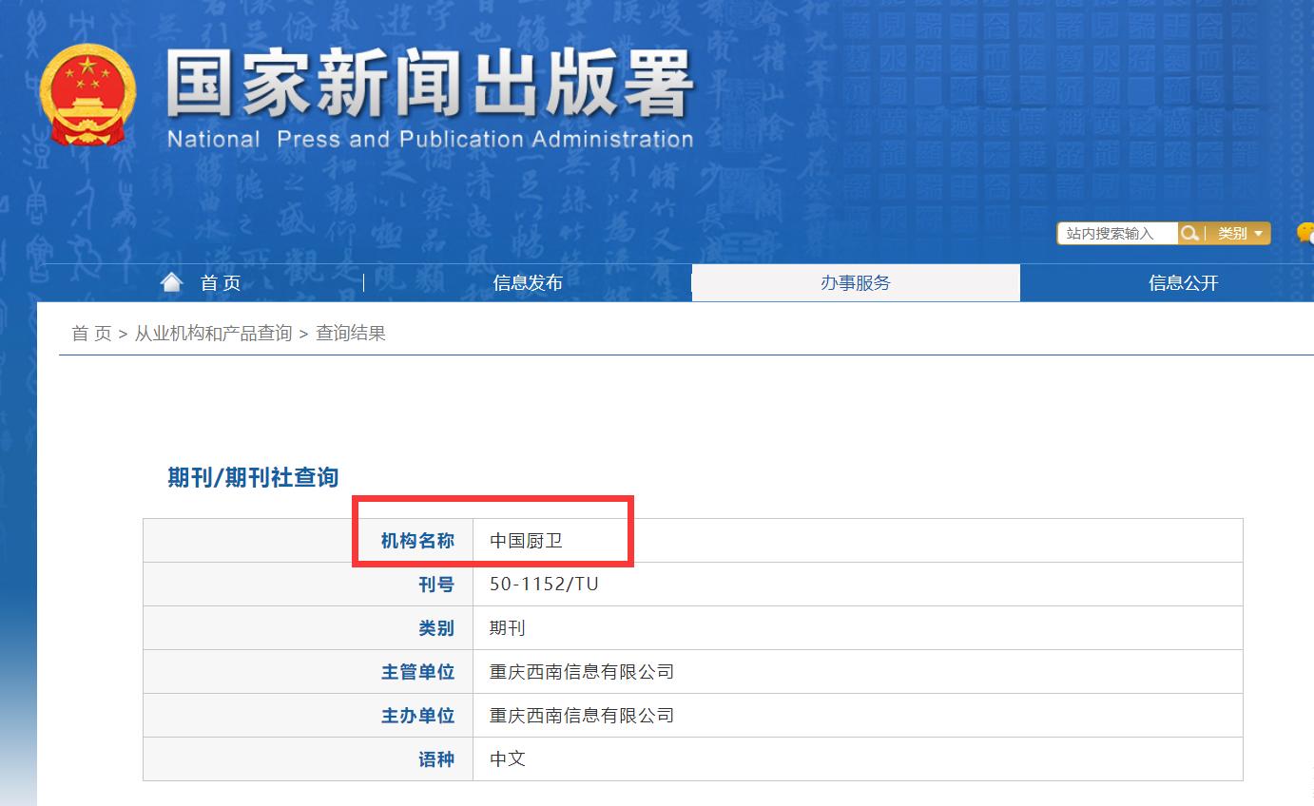Image resolution: width=1314 pixels, height=806 pixels.
Task: Click the magnifier search icon
Action: 1189,233
